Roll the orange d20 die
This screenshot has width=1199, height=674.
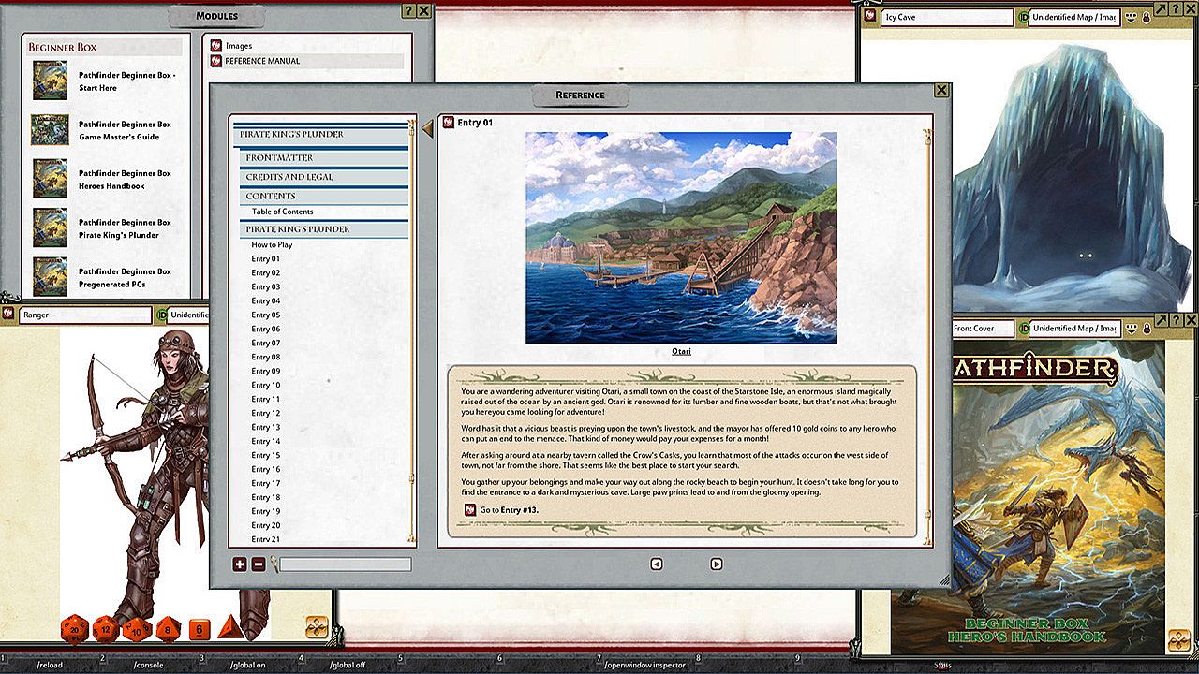[x=74, y=630]
